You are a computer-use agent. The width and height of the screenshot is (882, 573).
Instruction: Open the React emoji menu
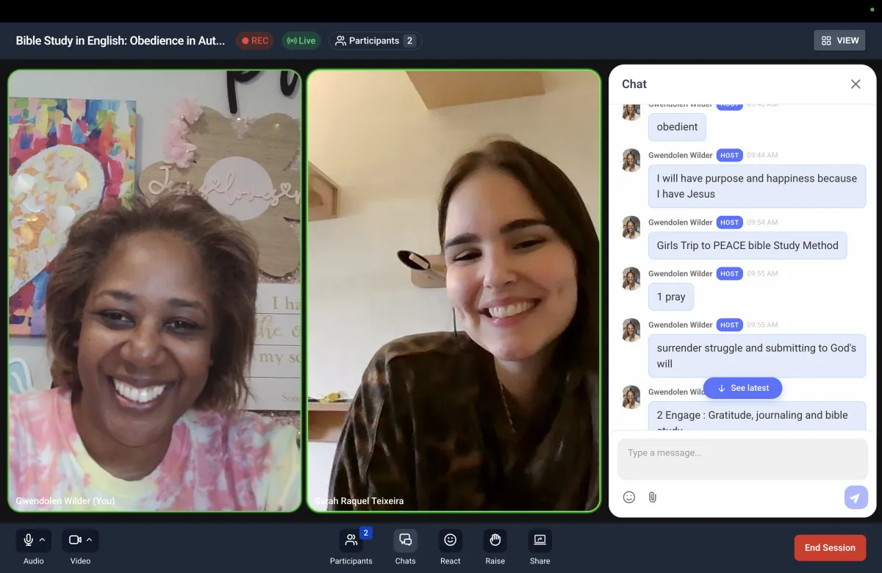click(x=451, y=541)
